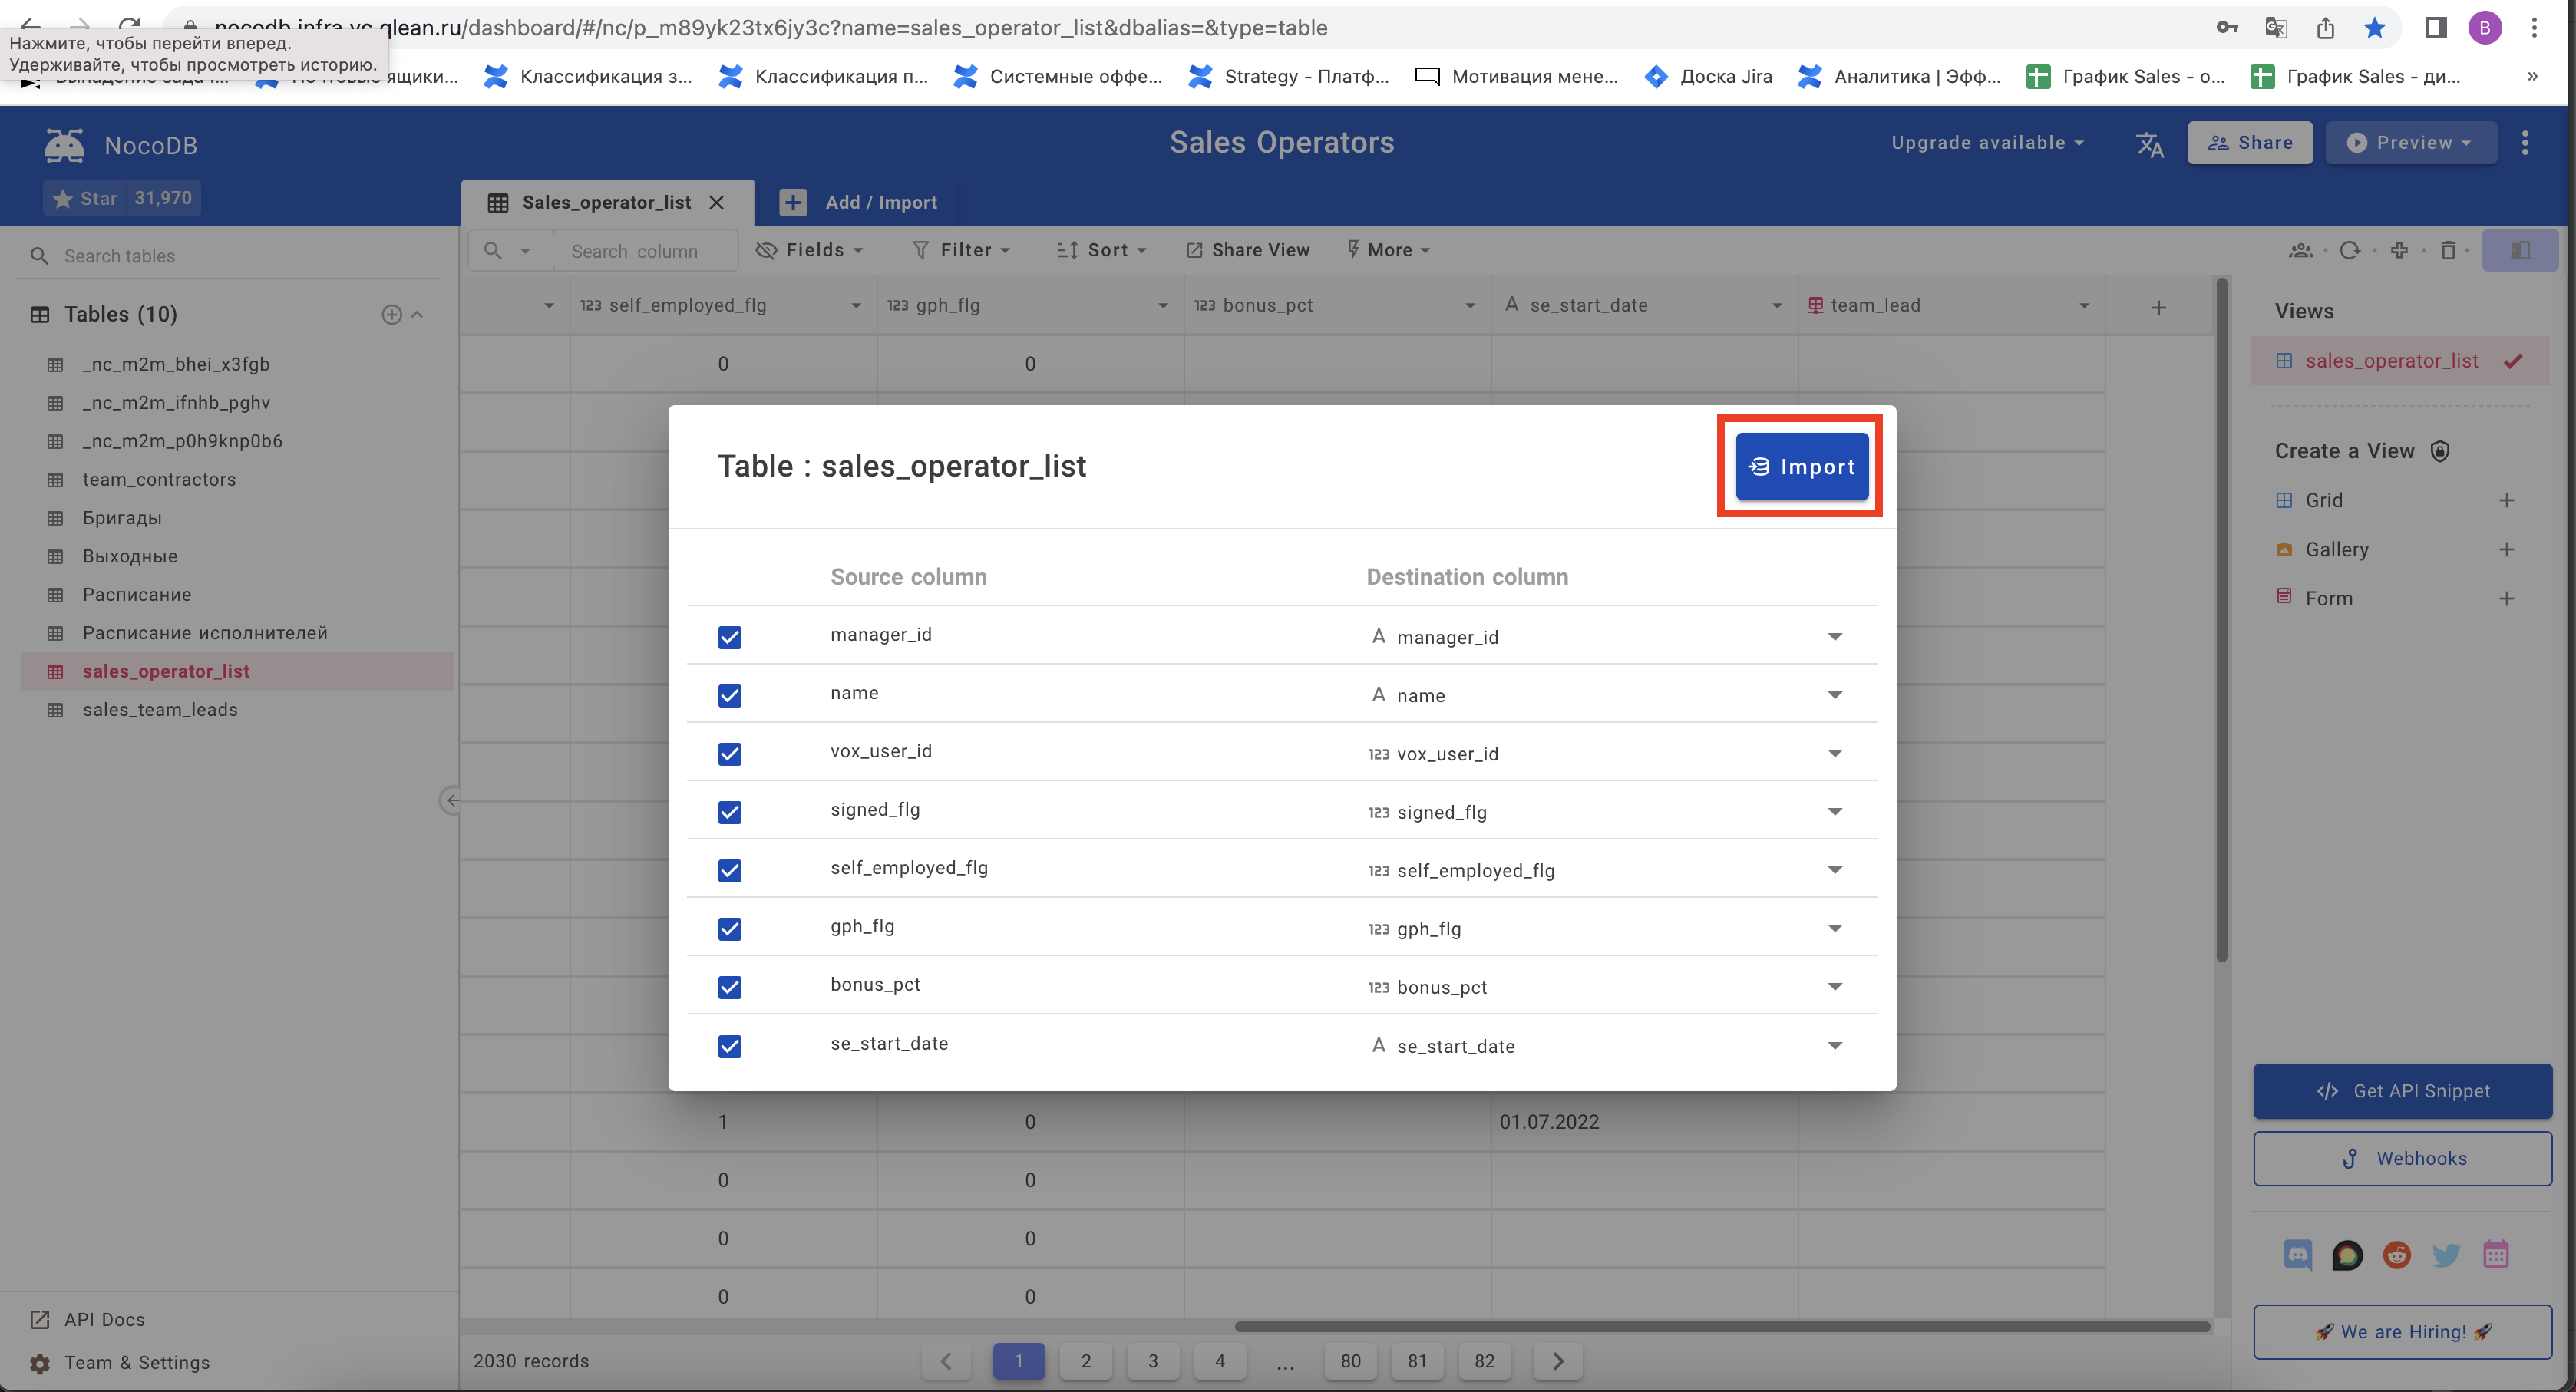Open the Reddit community icon
This screenshot has height=1392, width=2576.
pyautogui.click(x=2396, y=1255)
